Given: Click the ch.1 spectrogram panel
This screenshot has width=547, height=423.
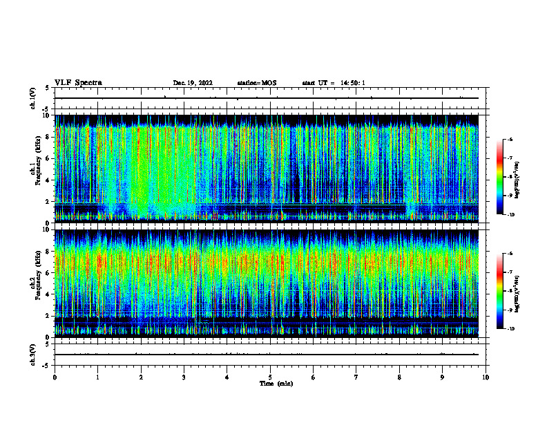Looking at the screenshot, I should pyautogui.click(x=267, y=169).
